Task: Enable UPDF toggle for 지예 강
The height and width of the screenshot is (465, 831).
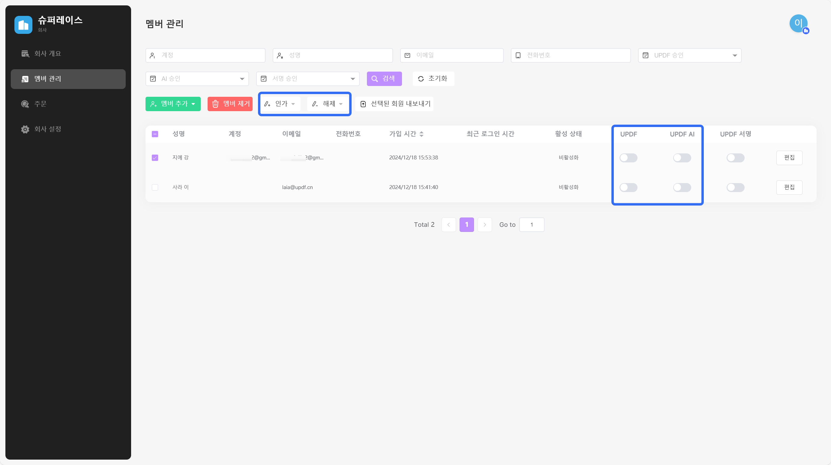Action: pyautogui.click(x=628, y=158)
